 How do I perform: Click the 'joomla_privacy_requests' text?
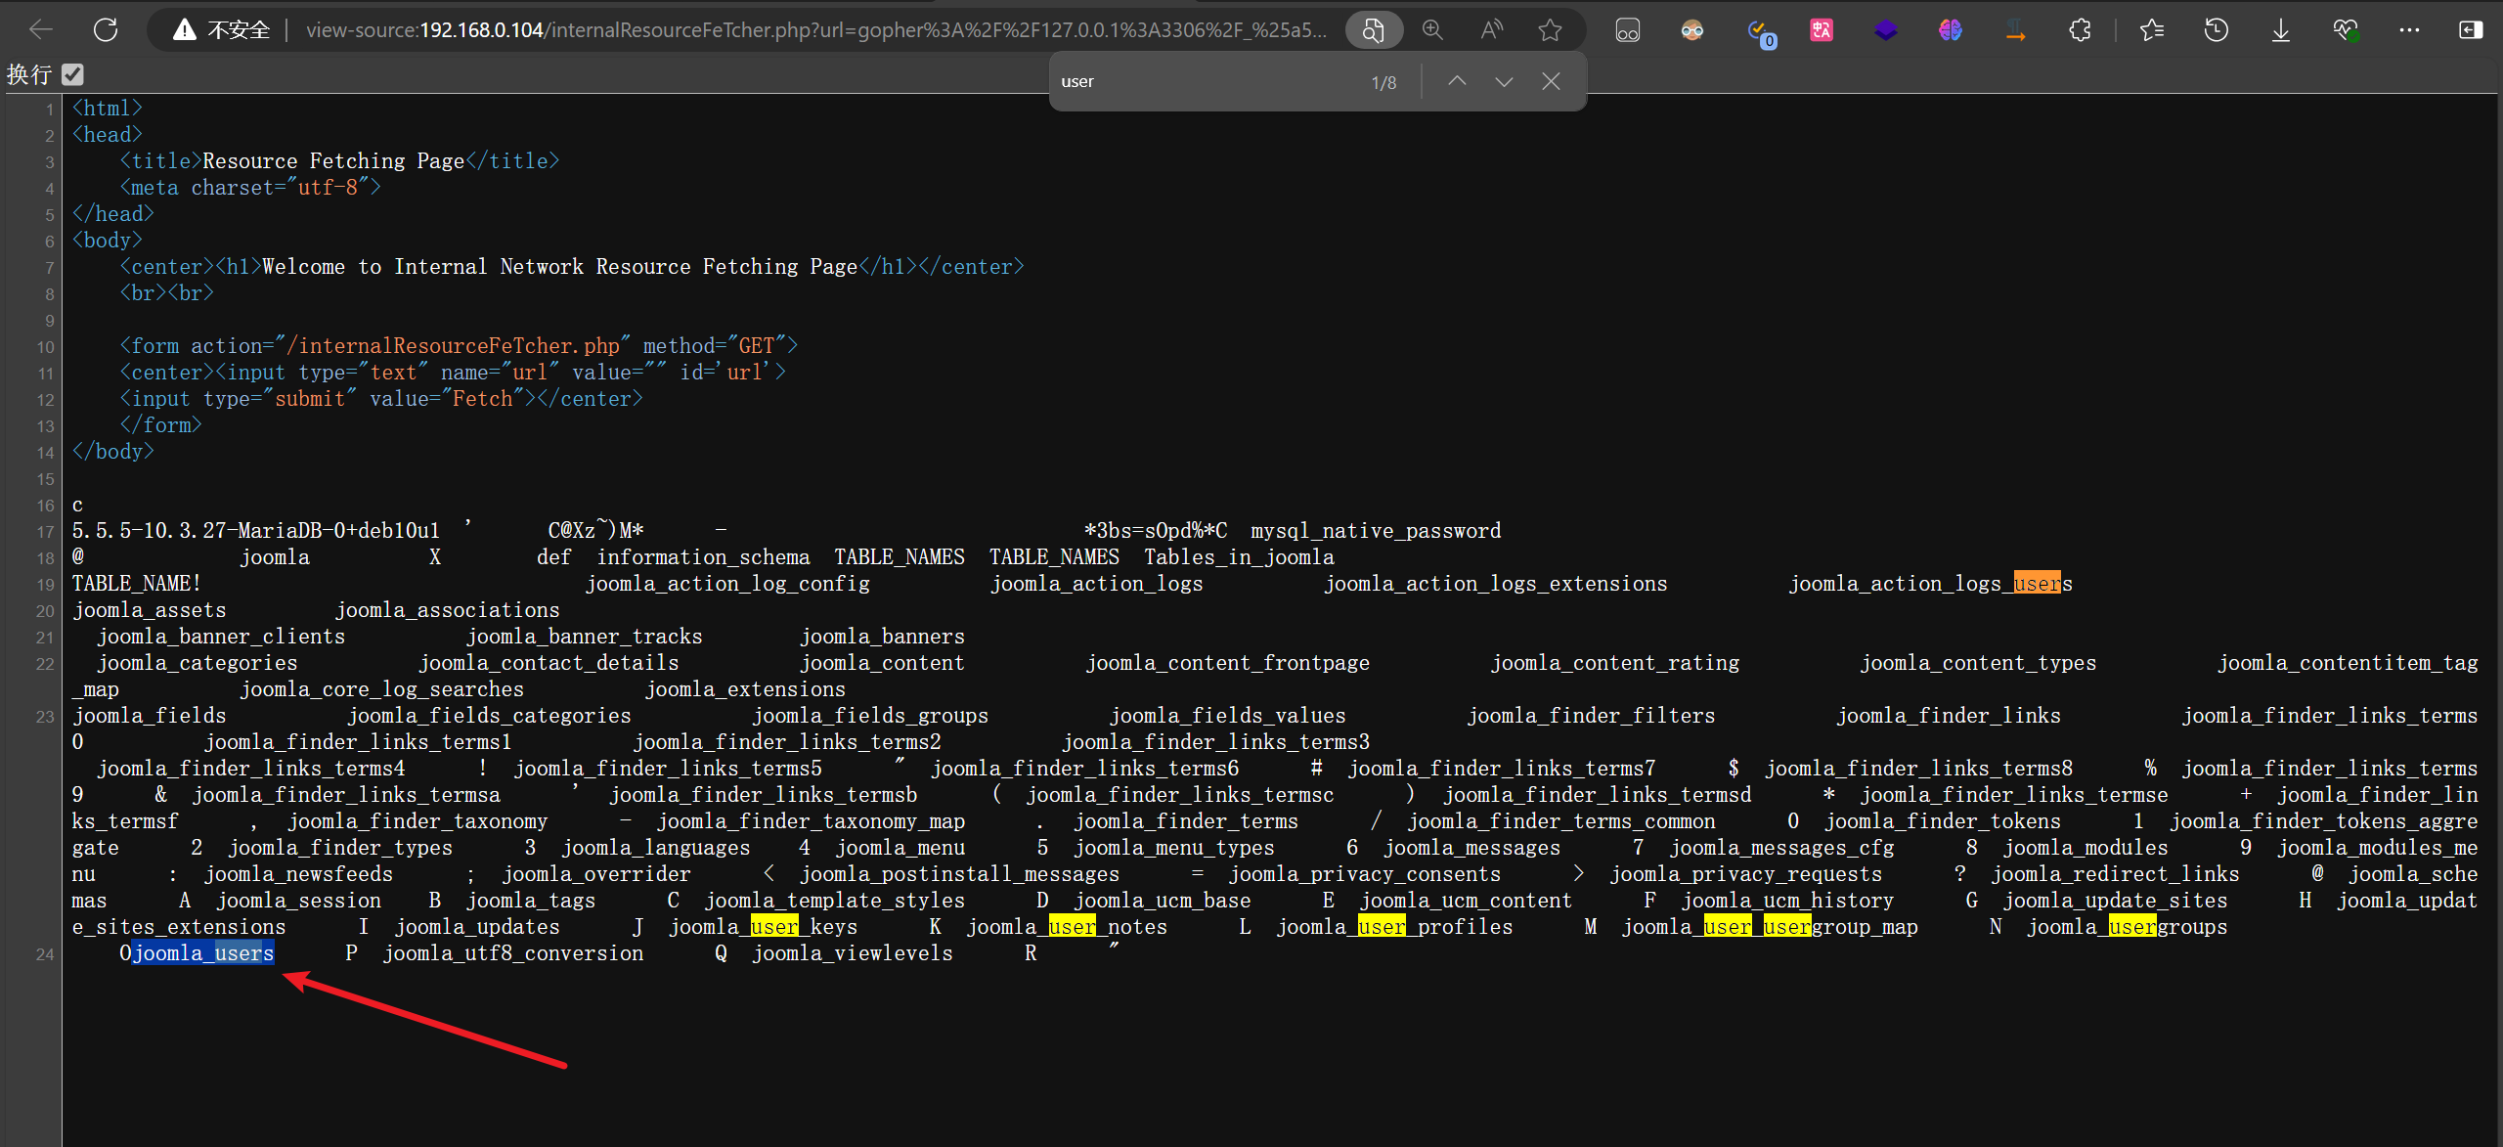click(1745, 873)
